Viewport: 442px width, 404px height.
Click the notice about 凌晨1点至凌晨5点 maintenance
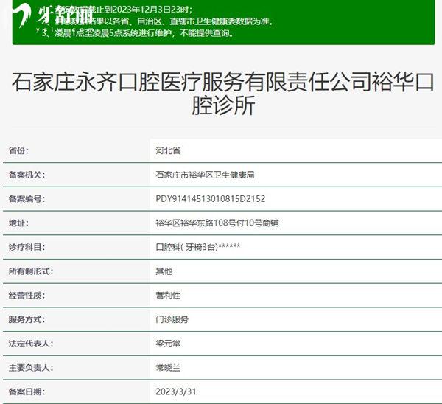click(x=138, y=33)
